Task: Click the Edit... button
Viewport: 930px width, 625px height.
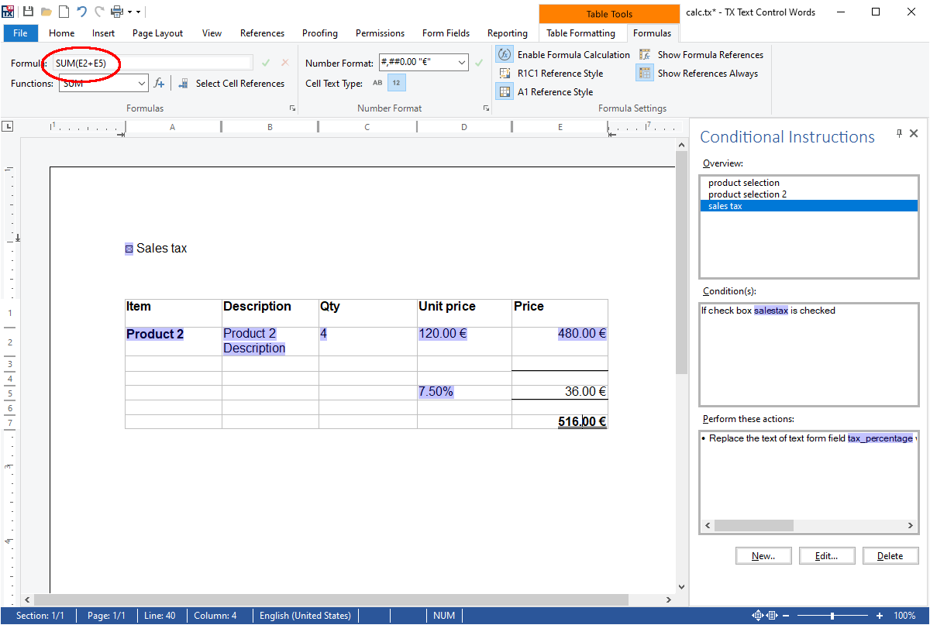Action: (x=827, y=556)
